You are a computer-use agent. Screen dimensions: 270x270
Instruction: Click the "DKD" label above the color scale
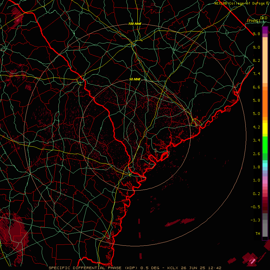pyautogui.click(x=264, y=18)
